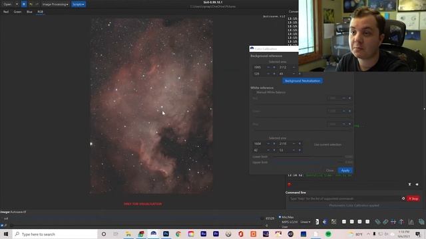426x239 pixels.
Task: Click the Open button
Action: coord(7,5)
